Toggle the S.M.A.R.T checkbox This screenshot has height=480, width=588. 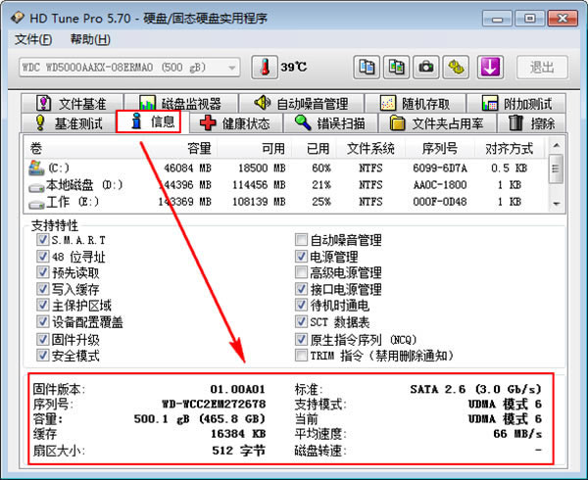click(42, 240)
